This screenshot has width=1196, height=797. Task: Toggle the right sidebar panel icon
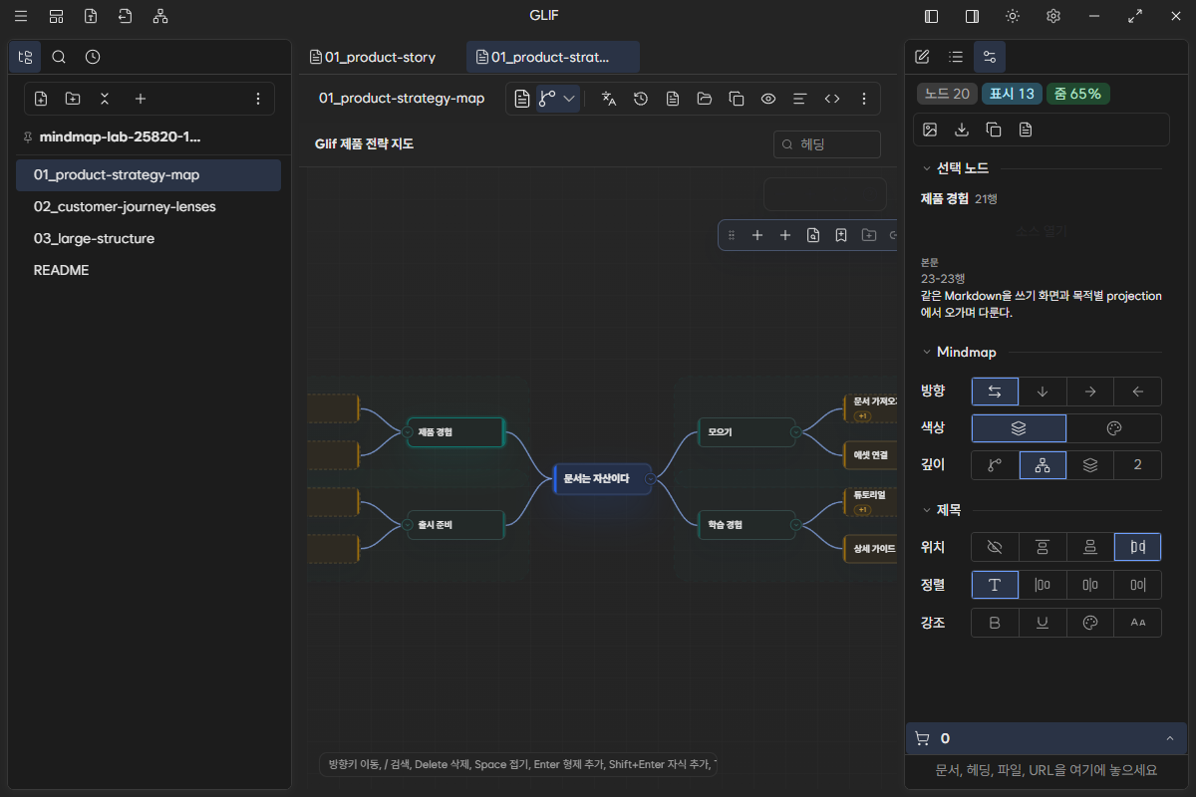point(972,16)
